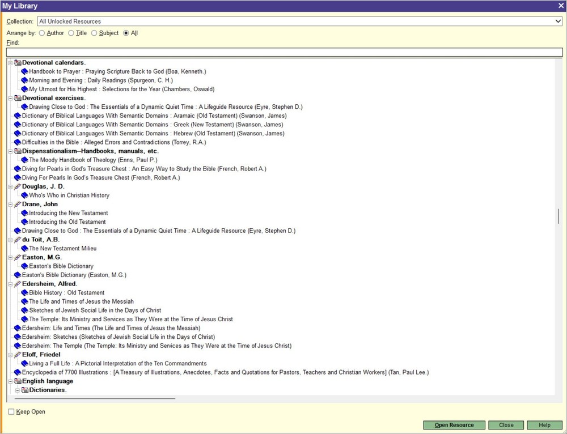The height and width of the screenshot is (434, 567).
Task: Collapse the Dispensationalism Handbooks node
Action: 10,151
